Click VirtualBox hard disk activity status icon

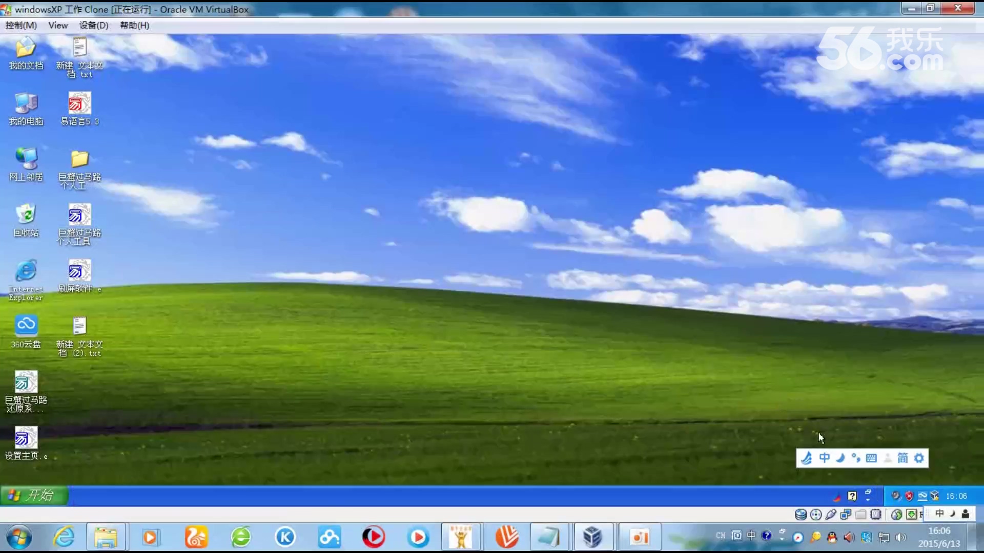tap(801, 514)
